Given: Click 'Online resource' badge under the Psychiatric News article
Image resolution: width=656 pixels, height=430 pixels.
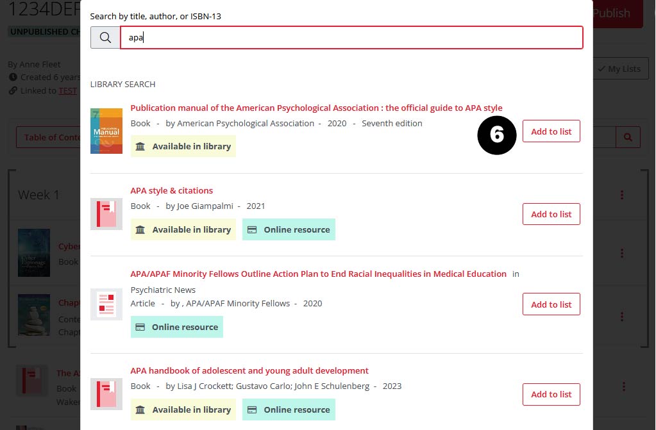Looking at the screenshot, I should (x=177, y=327).
